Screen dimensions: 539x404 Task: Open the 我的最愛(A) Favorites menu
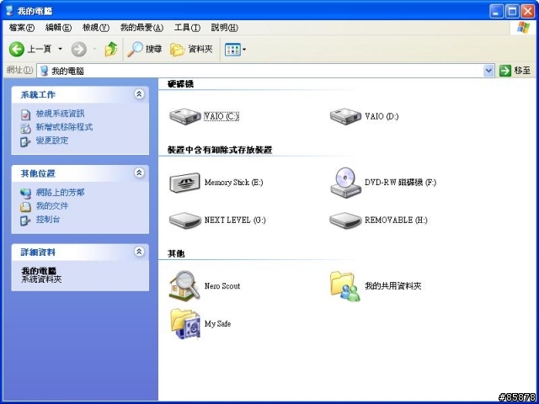click(x=141, y=28)
